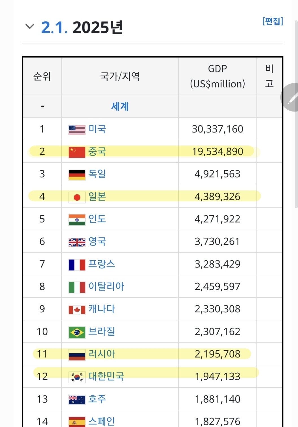Click the Japan flag icon
This screenshot has width=298, height=427.
point(77,197)
